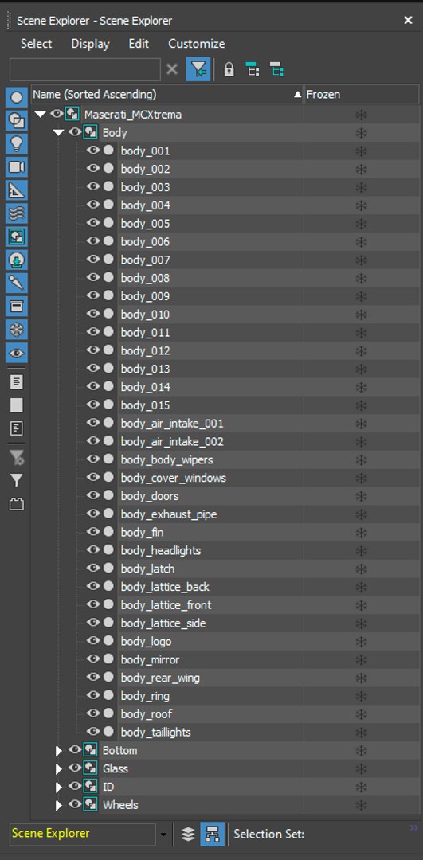Open the advanced filter funnel-gear icon
This screenshot has width=423, height=860.
(17, 457)
